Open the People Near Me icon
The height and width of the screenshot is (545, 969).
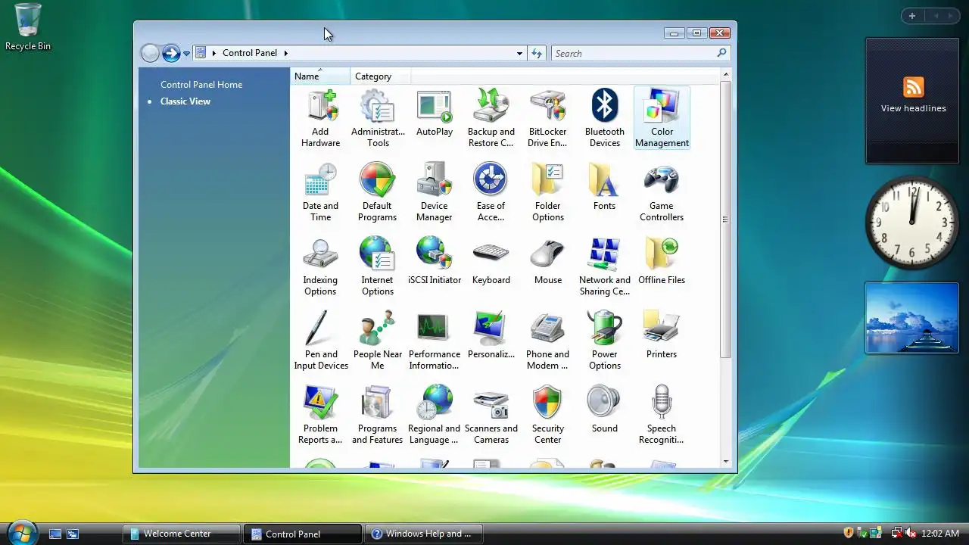click(378, 341)
